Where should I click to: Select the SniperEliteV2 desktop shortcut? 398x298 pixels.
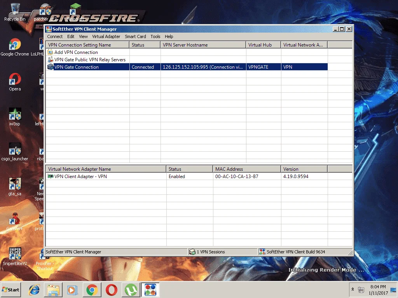click(x=15, y=256)
